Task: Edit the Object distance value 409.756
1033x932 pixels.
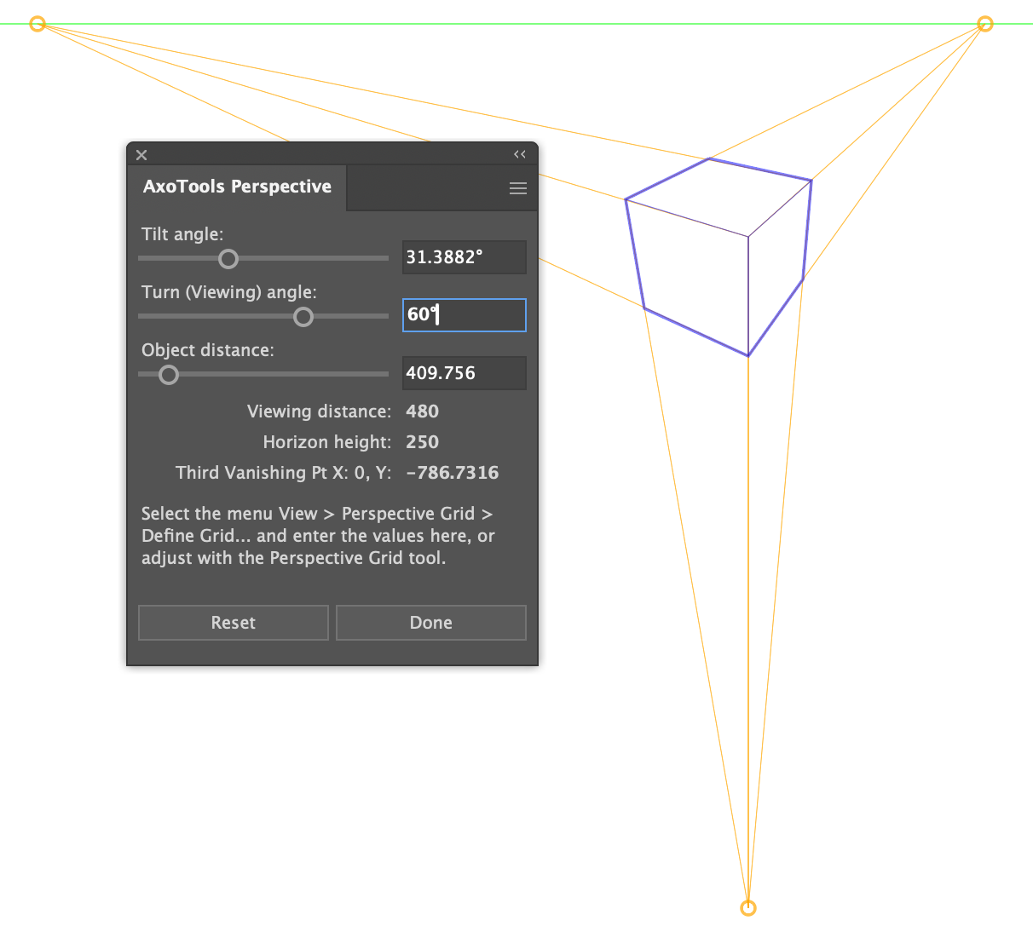Action: coord(464,372)
